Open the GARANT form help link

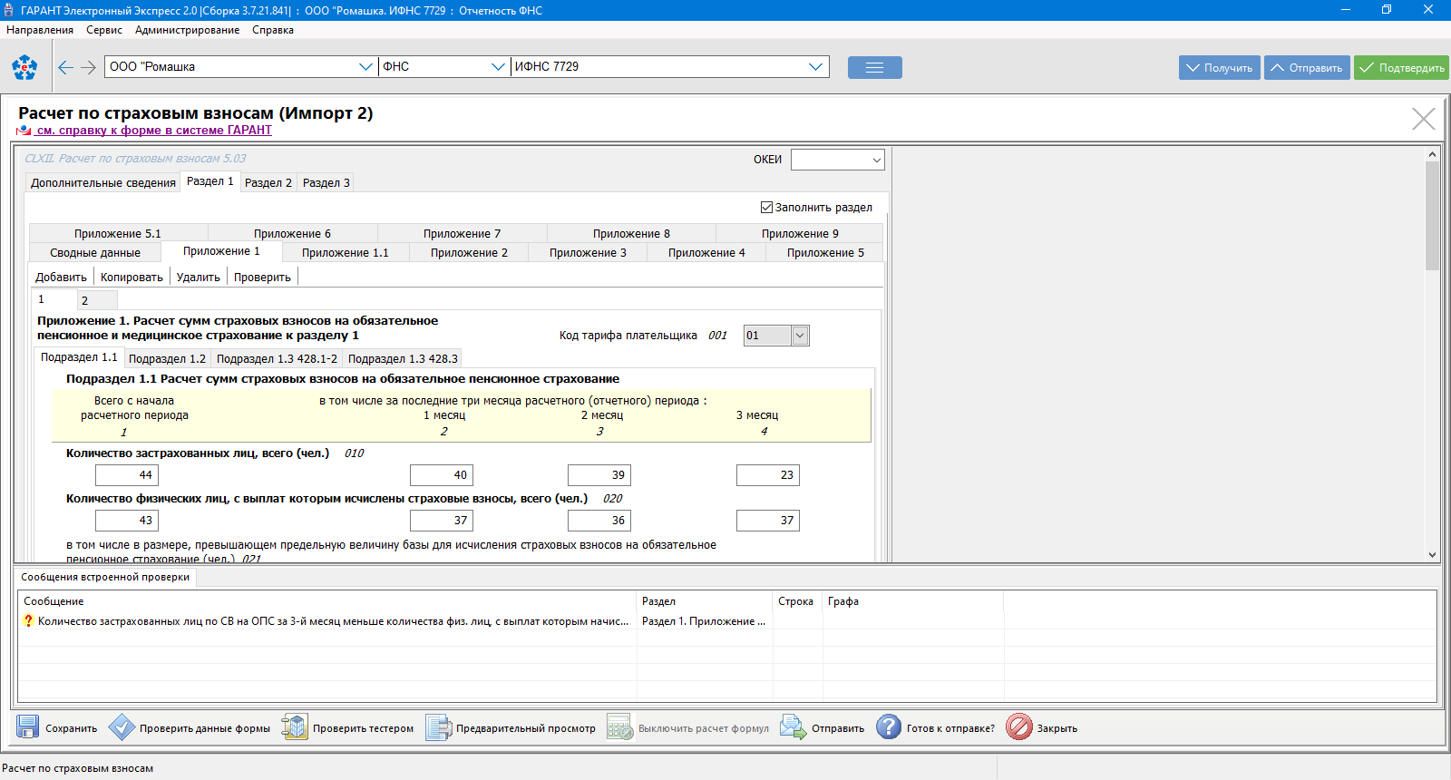153,131
